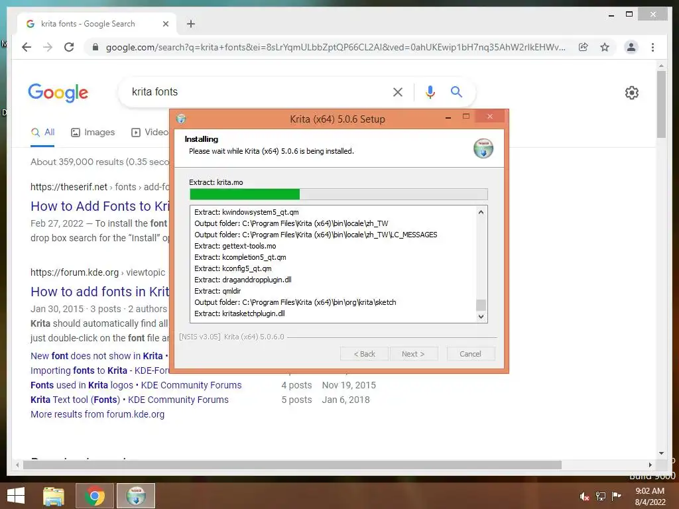
Task: Select log line Extract: kconfig5_qt.qm
Action: [233, 268]
